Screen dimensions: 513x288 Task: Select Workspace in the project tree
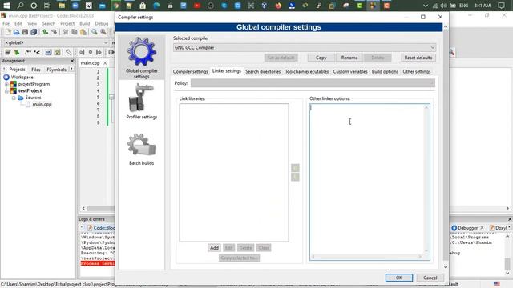pyautogui.click(x=22, y=78)
